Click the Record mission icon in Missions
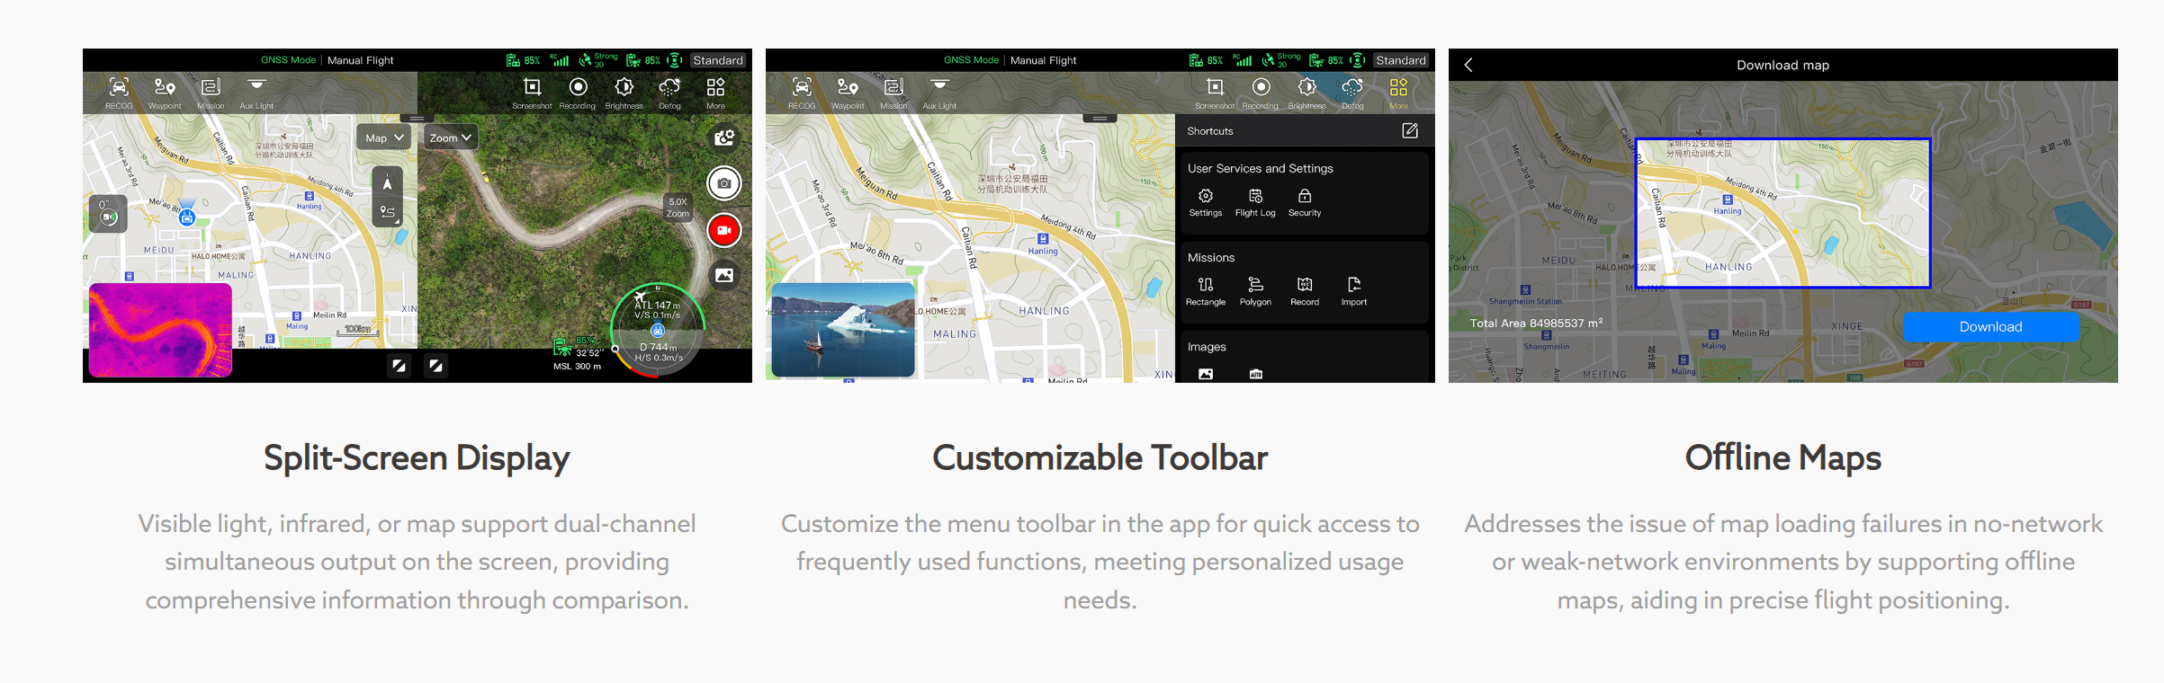 (x=1305, y=290)
